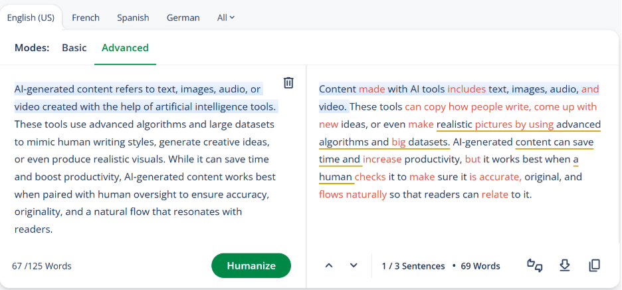Click inside the original input text area
Viewport: 622px width, 290px height.
click(145, 160)
